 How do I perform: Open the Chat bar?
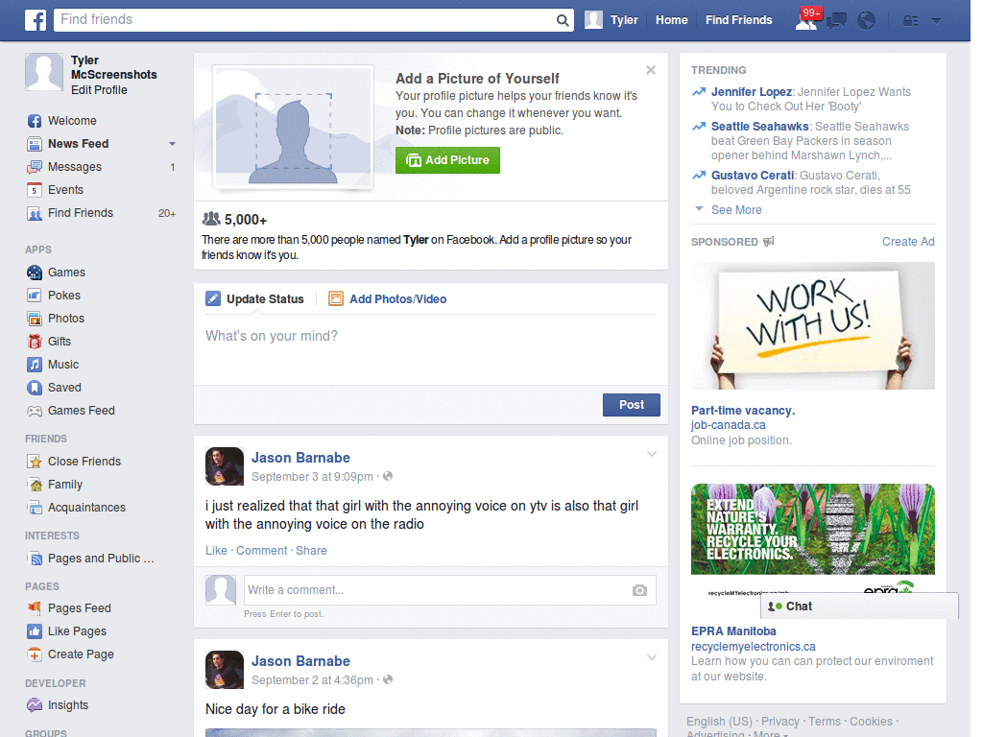[x=859, y=606]
